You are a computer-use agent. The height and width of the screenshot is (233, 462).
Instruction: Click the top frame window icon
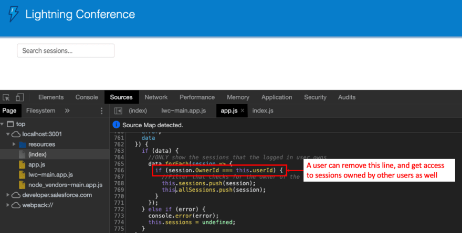pyautogui.click(x=10, y=124)
